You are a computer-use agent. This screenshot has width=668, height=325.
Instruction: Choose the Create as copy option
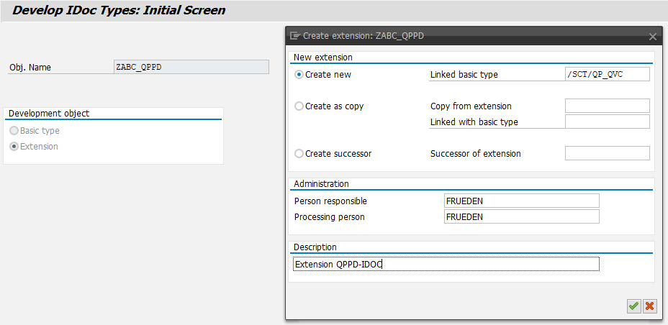tap(299, 106)
